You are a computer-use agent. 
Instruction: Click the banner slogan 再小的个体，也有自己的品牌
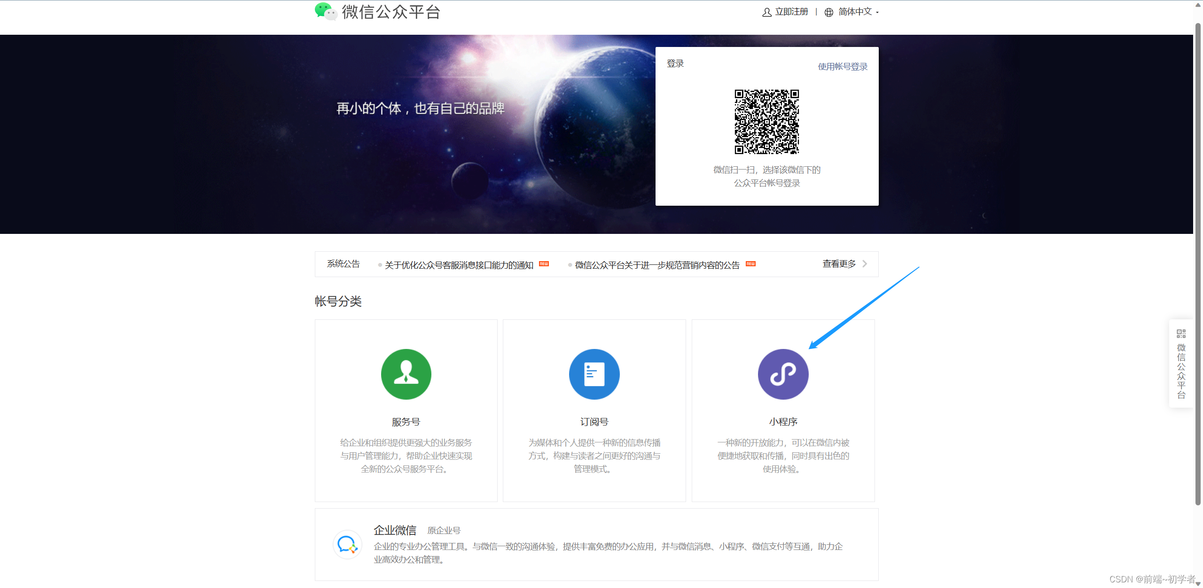click(420, 108)
